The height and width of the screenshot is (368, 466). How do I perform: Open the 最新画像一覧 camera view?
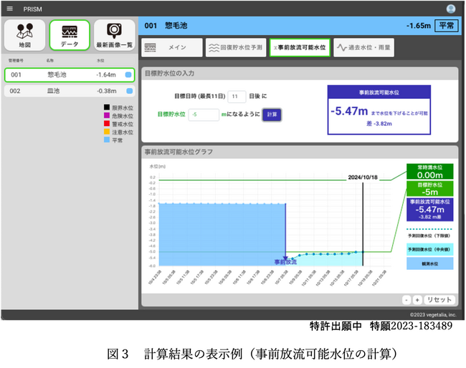[x=115, y=35]
